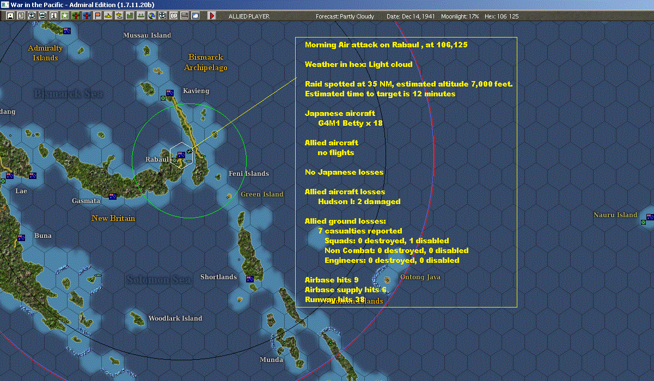
Task: Click the ALLIED PLAYER status text
Action: [x=249, y=16]
